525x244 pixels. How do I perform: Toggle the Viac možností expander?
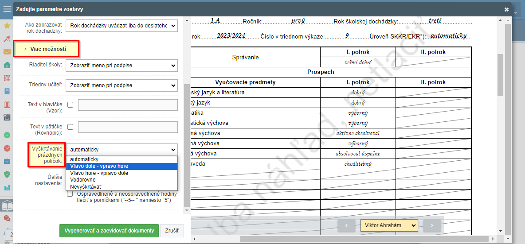tap(46, 49)
